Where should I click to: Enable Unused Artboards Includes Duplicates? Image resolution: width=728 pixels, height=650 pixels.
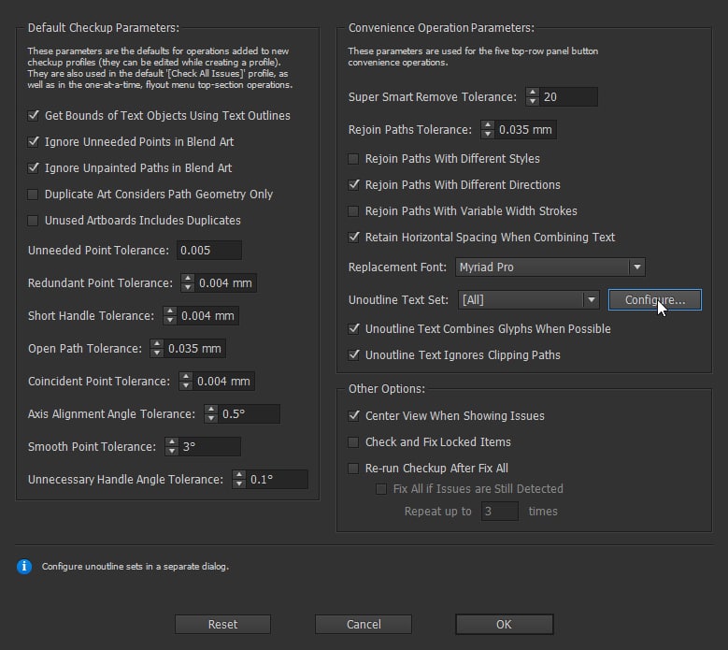33,220
